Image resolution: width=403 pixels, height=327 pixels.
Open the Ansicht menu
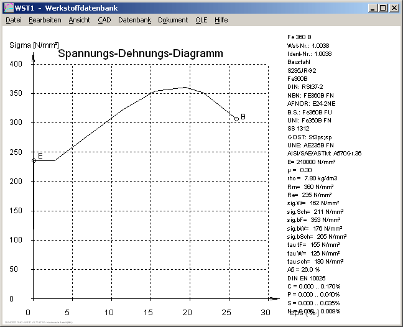(79, 20)
